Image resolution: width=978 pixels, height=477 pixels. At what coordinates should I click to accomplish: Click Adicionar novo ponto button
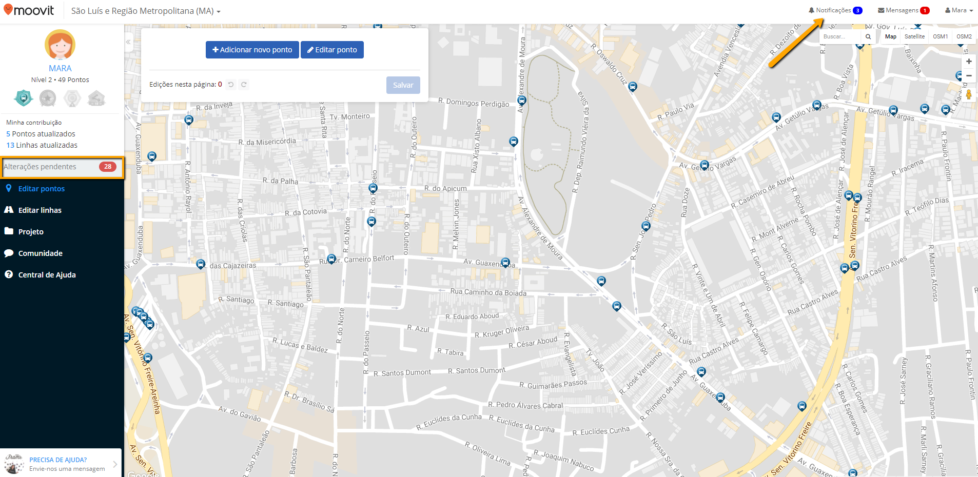[252, 50]
